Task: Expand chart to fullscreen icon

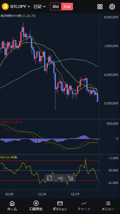Action: pyautogui.click(x=50, y=178)
